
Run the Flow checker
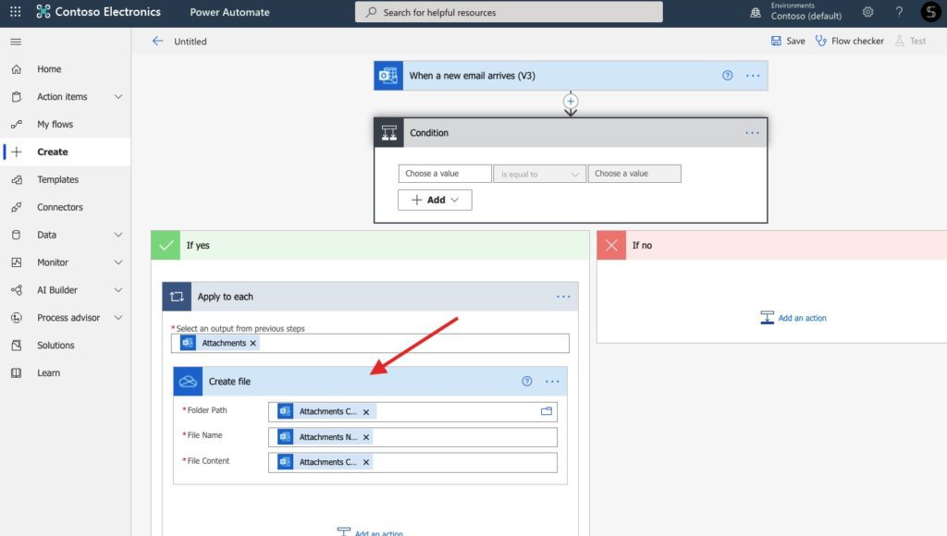[x=850, y=41]
